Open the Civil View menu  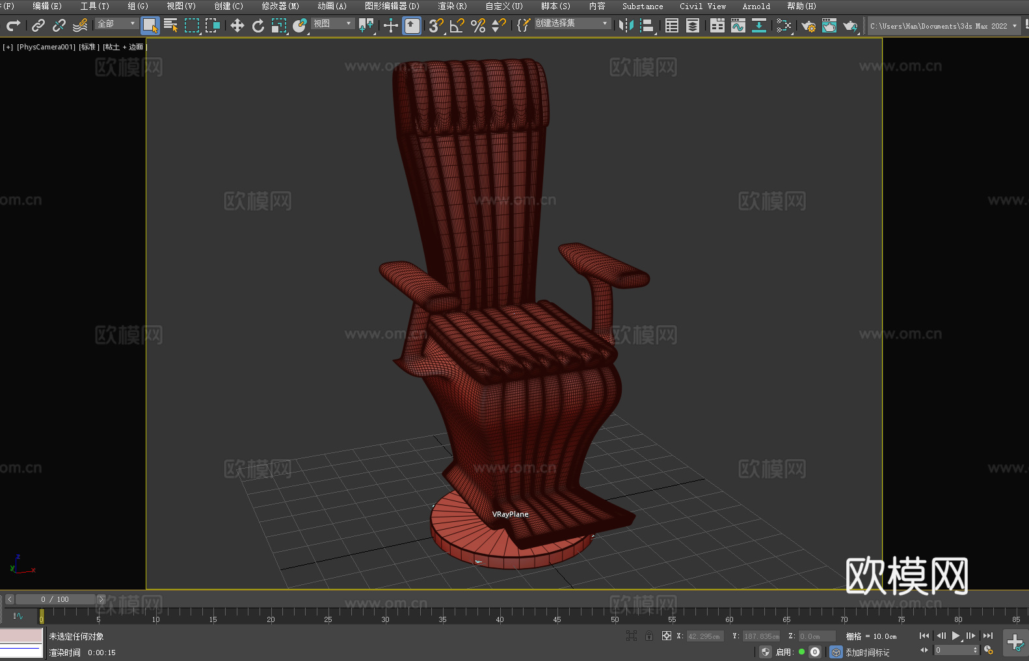point(702,6)
